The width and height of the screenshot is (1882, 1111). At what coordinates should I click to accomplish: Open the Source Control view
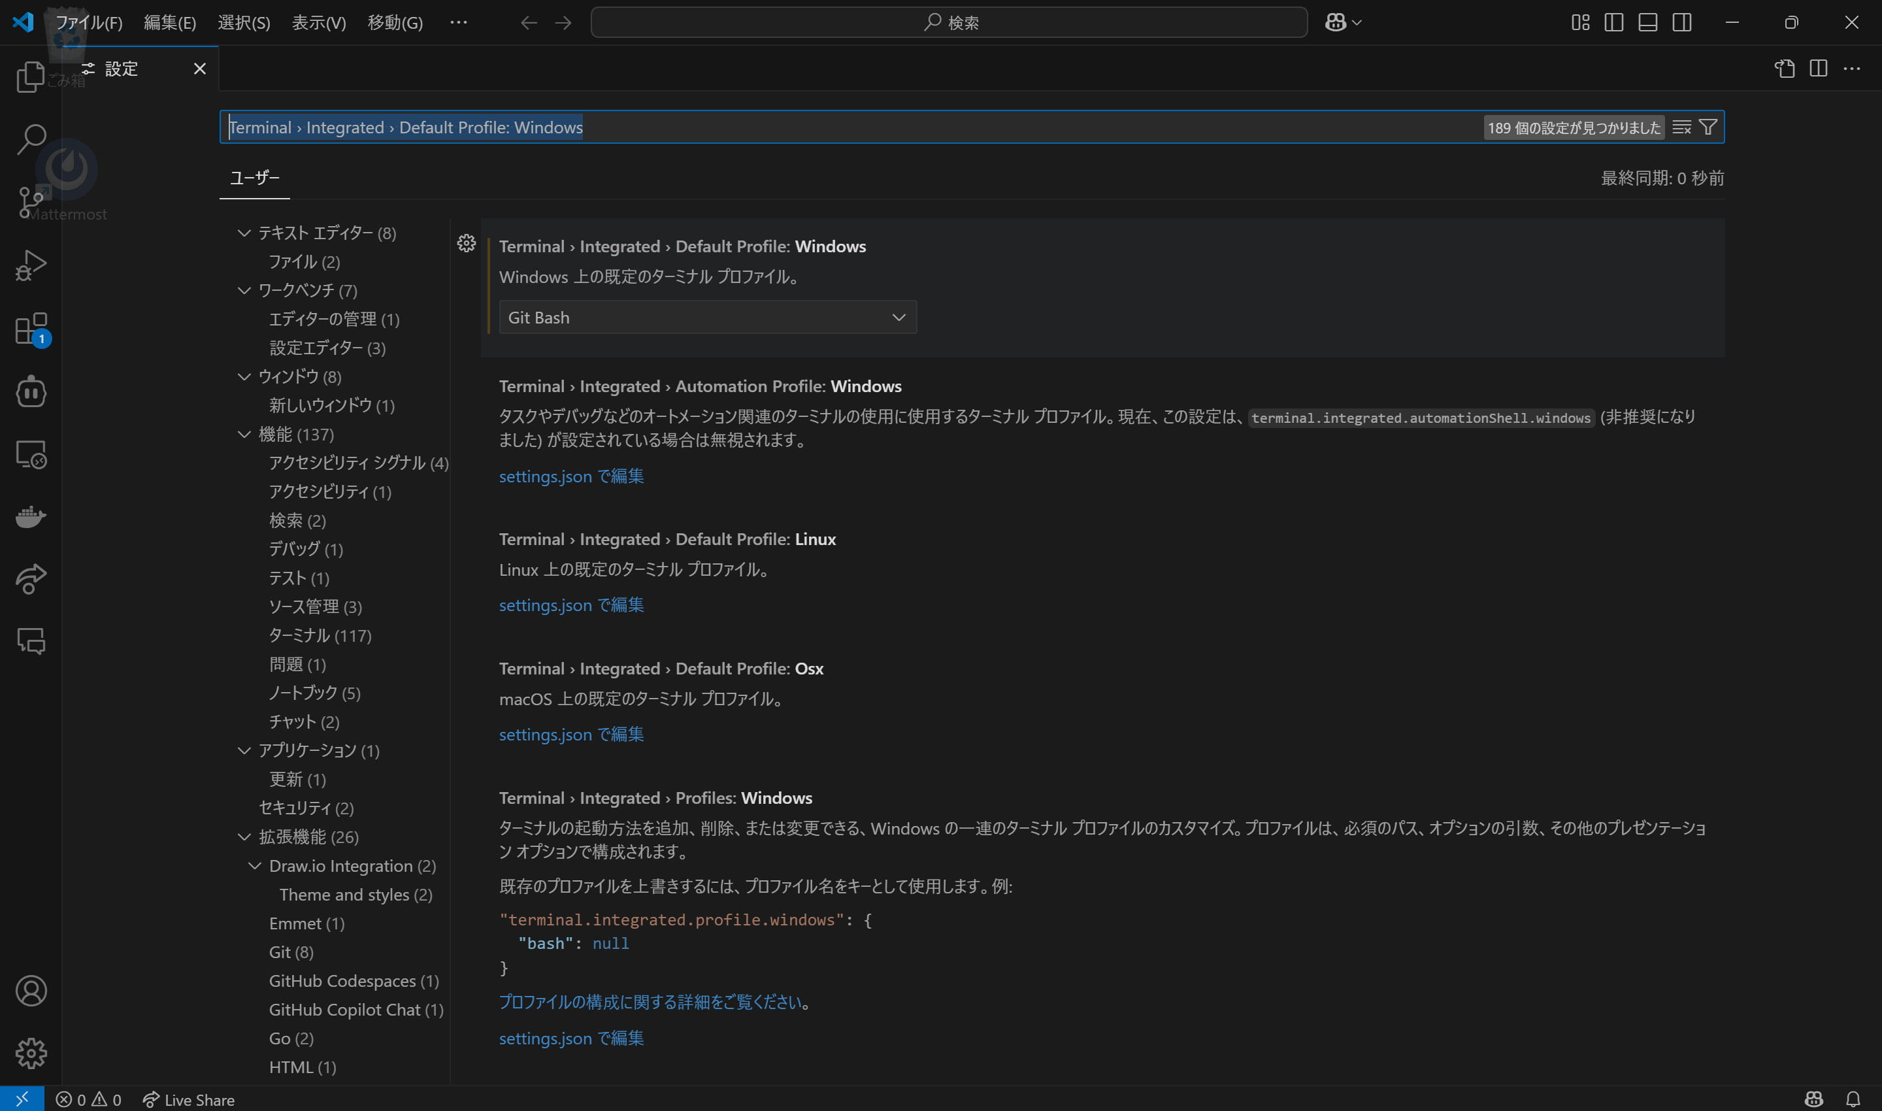tap(30, 201)
